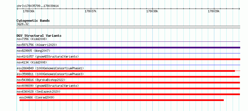
Task: Open the nsv7356 (Kidd2008) variant label
Action: point(32,39)
